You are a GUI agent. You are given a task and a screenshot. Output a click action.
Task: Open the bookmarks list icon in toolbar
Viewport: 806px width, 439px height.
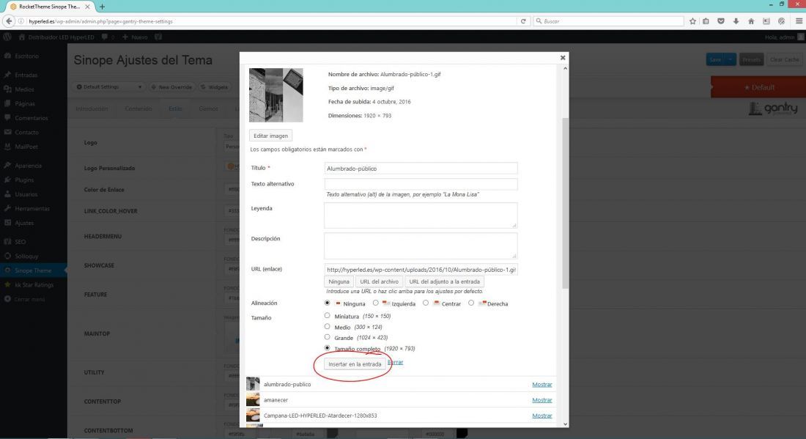706,21
